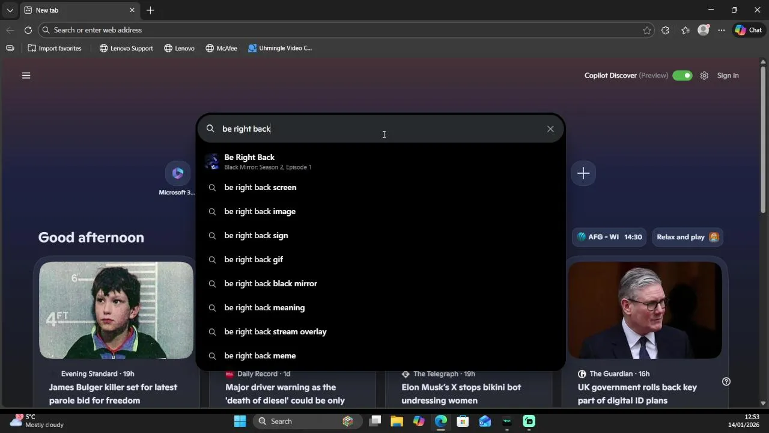Open Windows Start button
The width and height of the screenshot is (769, 433).
(240, 421)
